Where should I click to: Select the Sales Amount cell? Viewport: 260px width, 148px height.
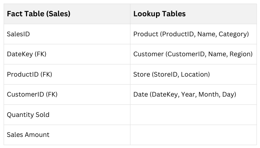[28, 135]
